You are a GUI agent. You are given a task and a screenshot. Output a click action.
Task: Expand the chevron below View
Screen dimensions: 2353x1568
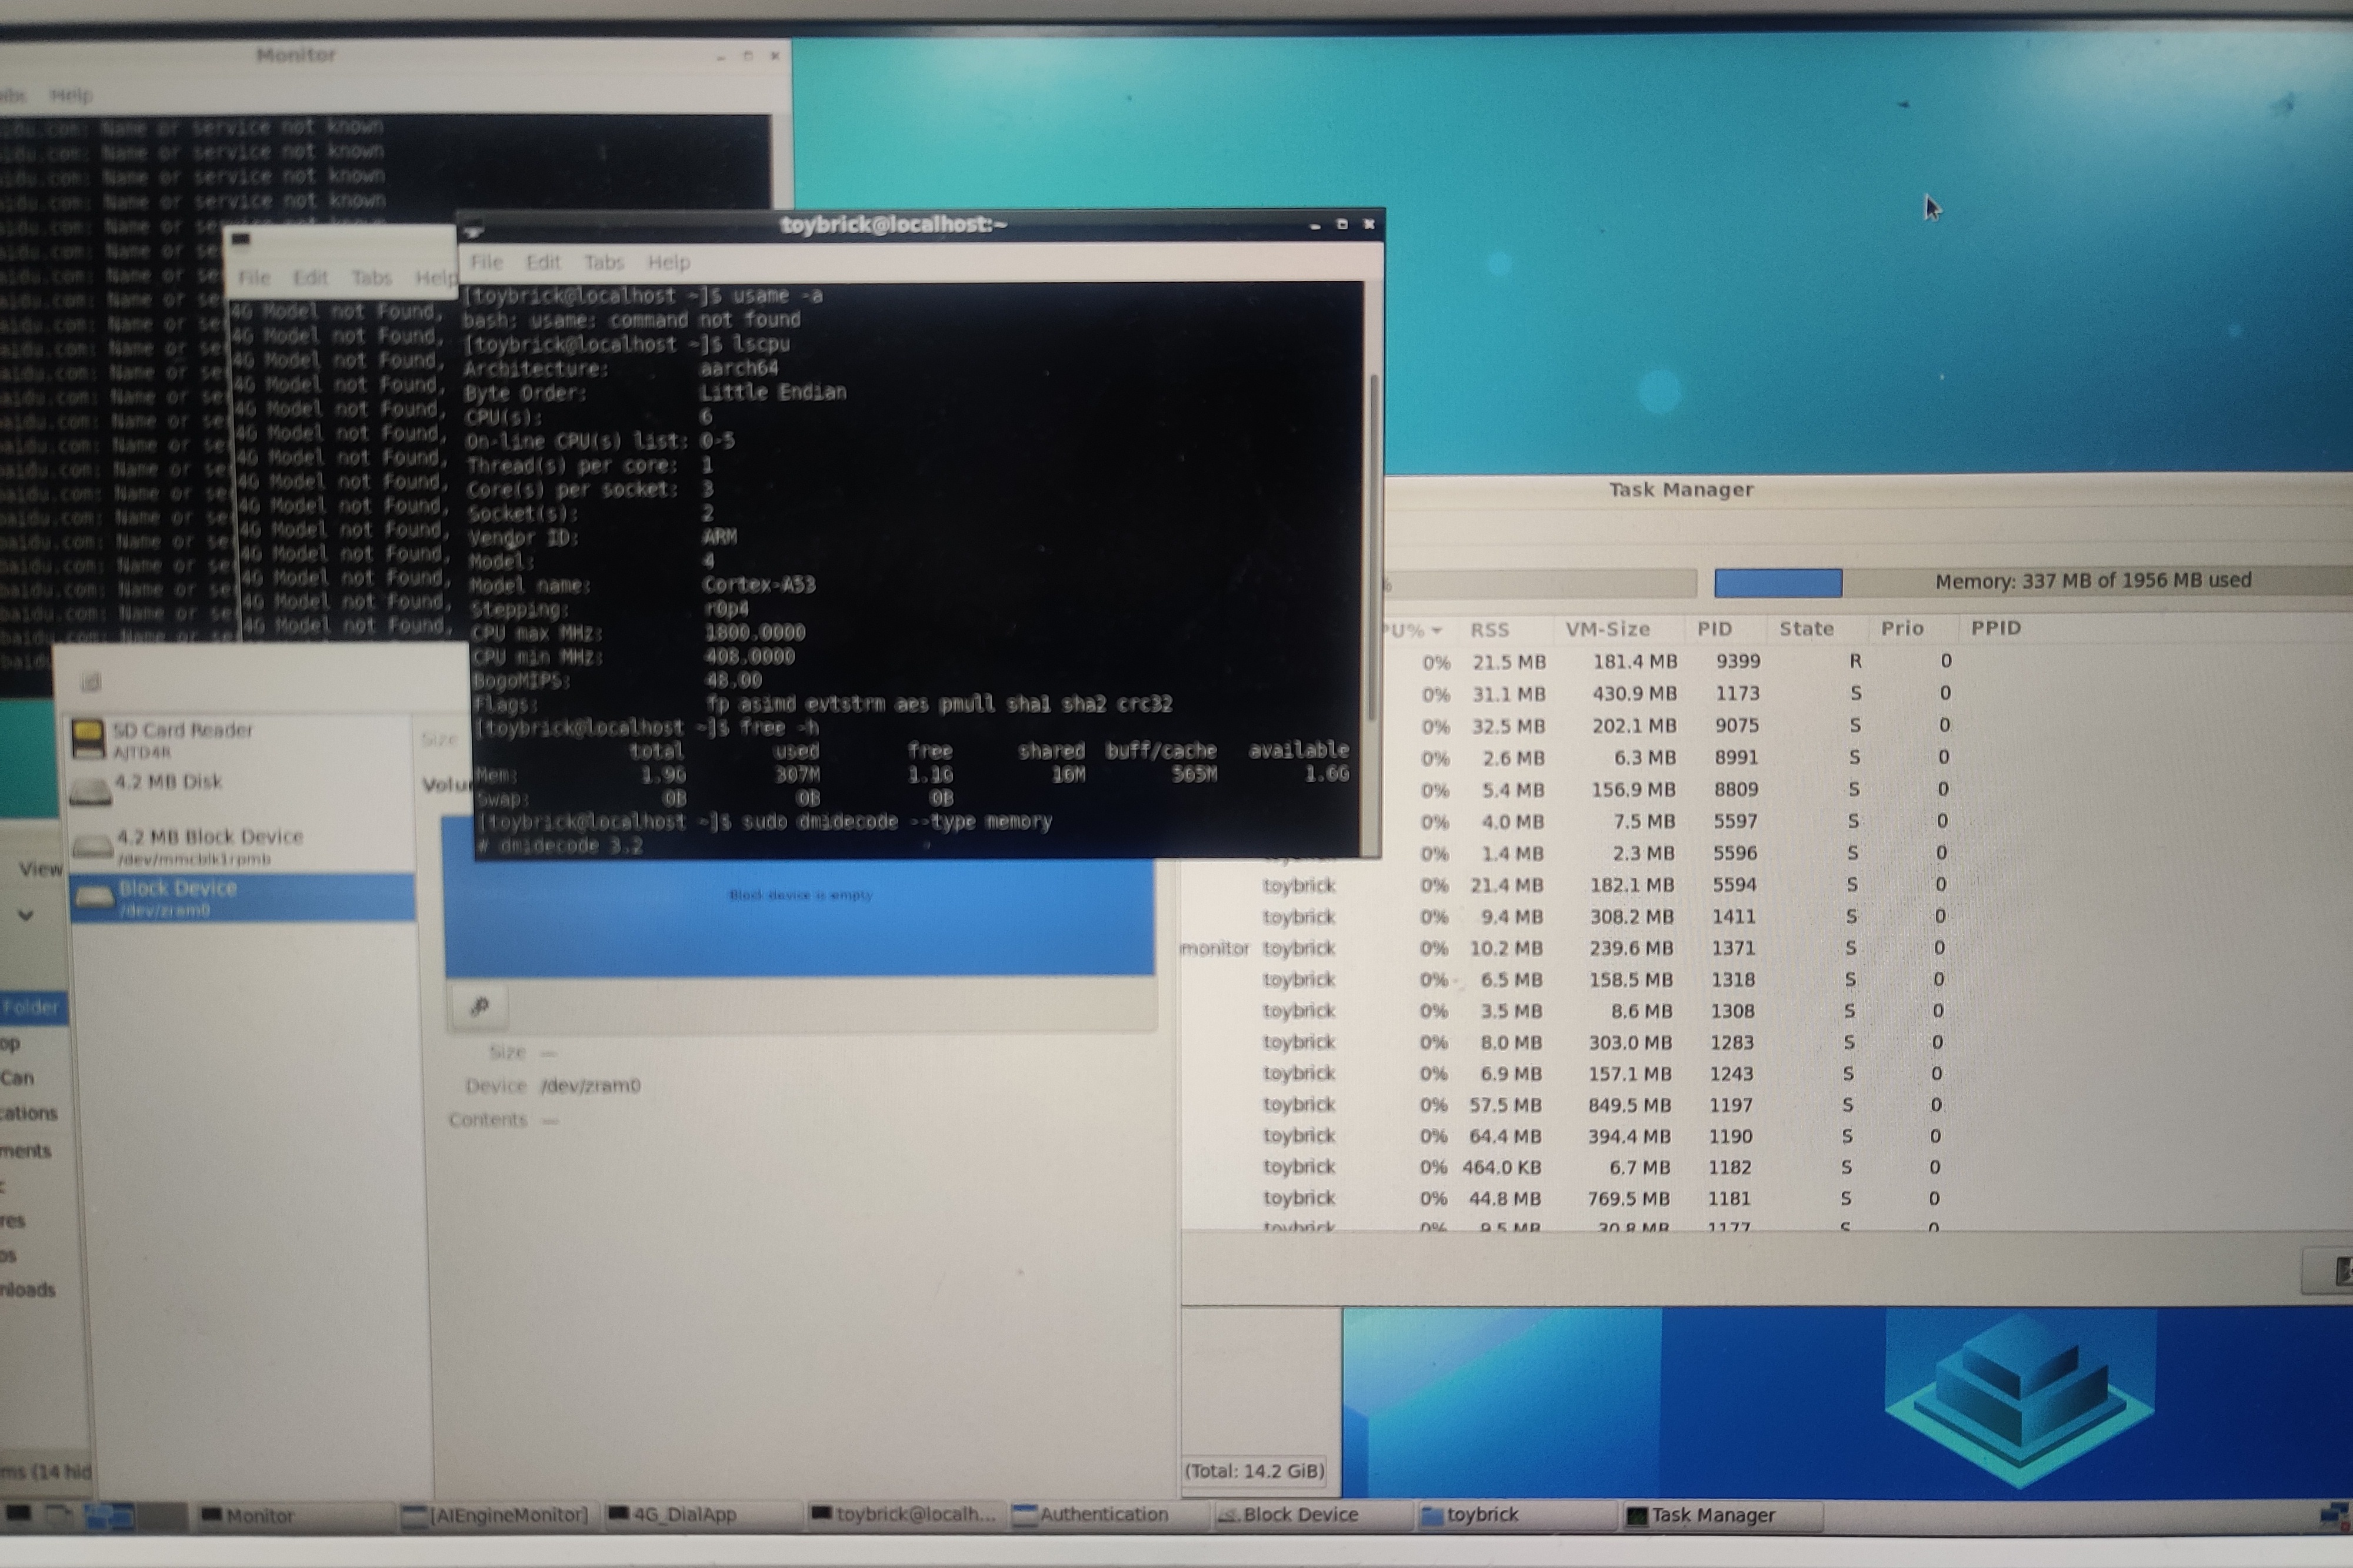coord(26,915)
